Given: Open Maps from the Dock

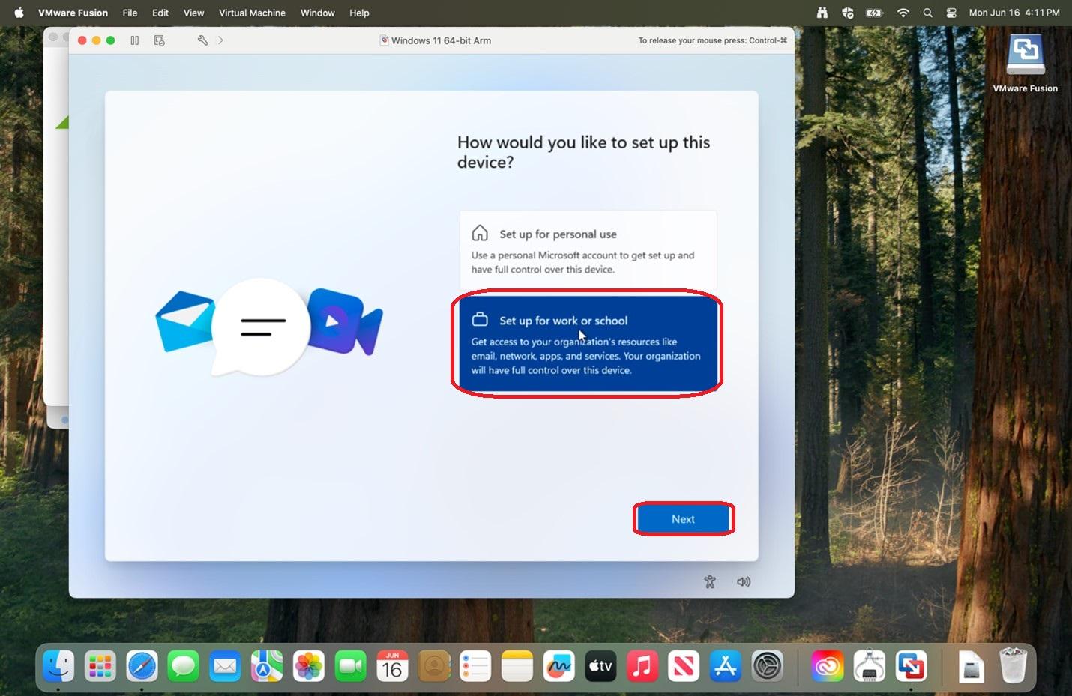Looking at the screenshot, I should 267,665.
